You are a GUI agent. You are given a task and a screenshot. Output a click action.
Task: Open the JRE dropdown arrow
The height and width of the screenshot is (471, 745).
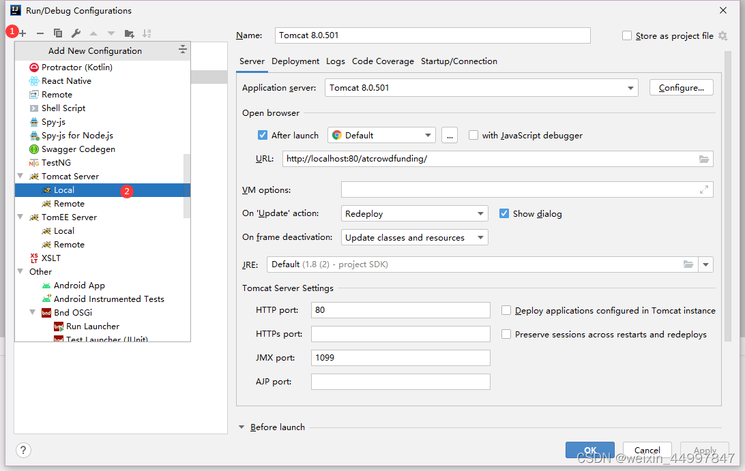pyautogui.click(x=705, y=264)
